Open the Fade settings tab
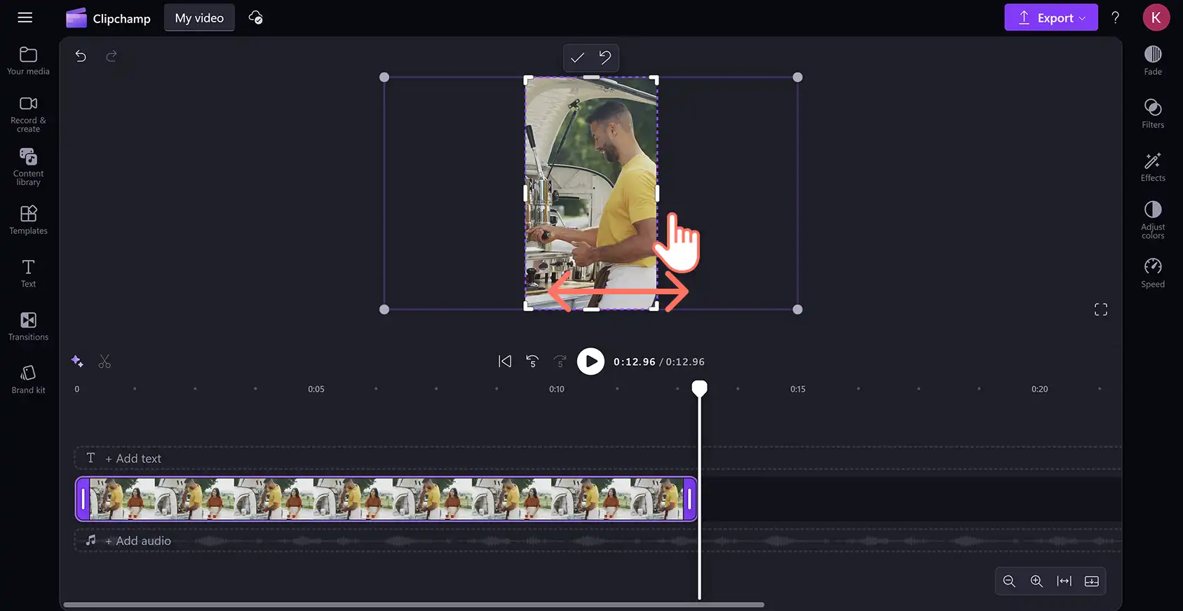The image size is (1183, 611). (1153, 61)
